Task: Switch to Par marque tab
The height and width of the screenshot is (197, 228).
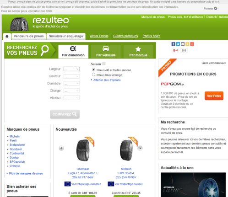Action: click(x=138, y=52)
